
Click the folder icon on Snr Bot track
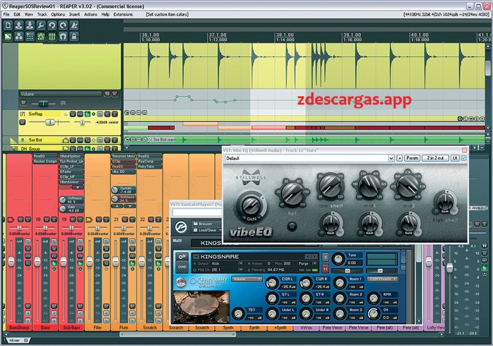(65, 140)
